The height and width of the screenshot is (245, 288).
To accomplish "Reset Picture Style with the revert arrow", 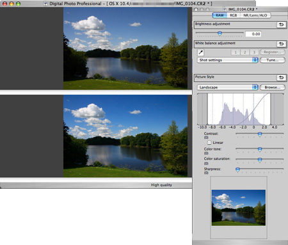I will pos(282,77).
